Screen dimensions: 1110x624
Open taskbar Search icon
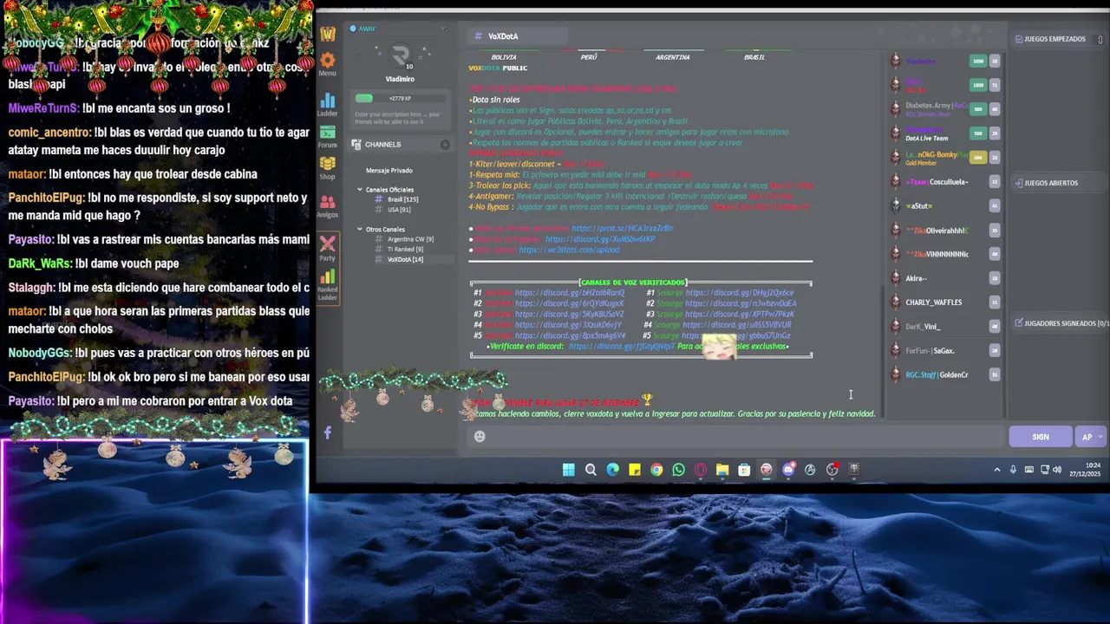coord(591,470)
